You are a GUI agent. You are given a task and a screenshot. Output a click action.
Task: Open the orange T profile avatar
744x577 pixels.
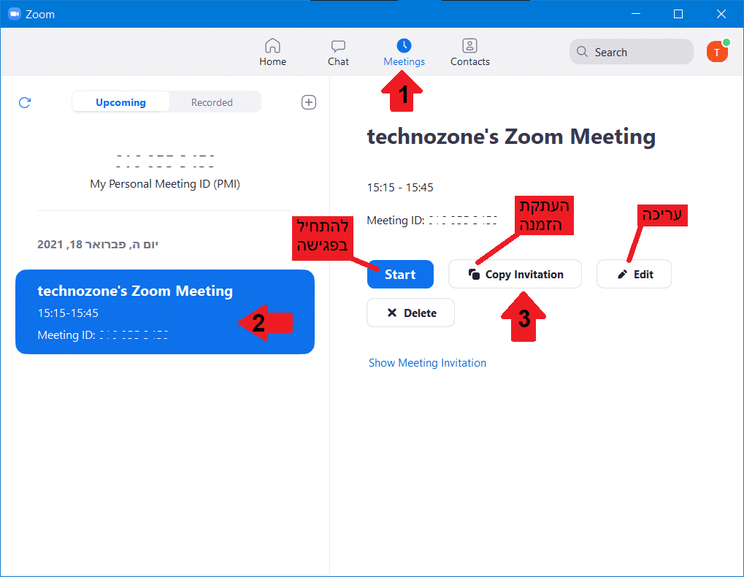(x=717, y=52)
